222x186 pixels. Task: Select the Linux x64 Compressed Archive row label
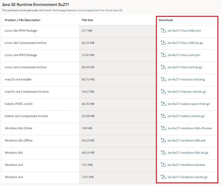tap(25, 67)
